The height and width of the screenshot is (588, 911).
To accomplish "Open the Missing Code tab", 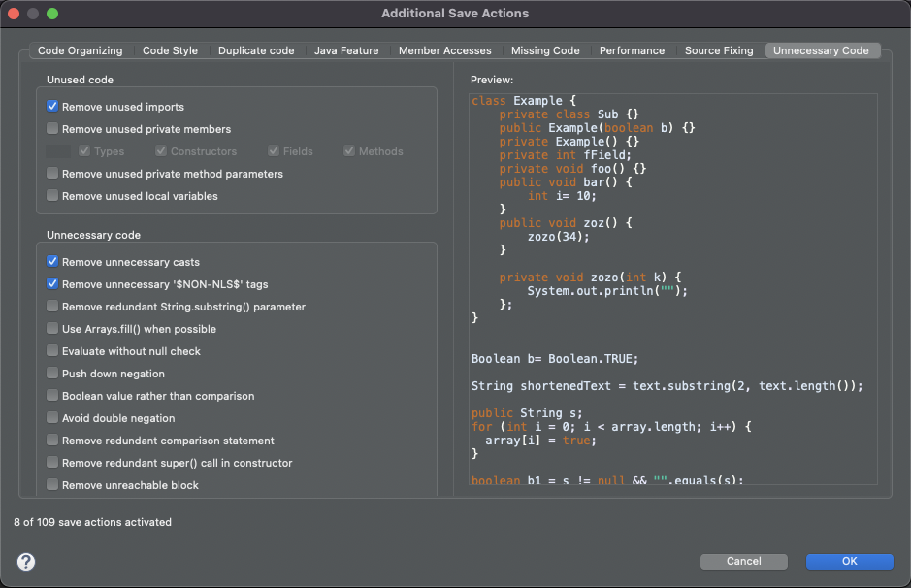I will (x=545, y=50).
